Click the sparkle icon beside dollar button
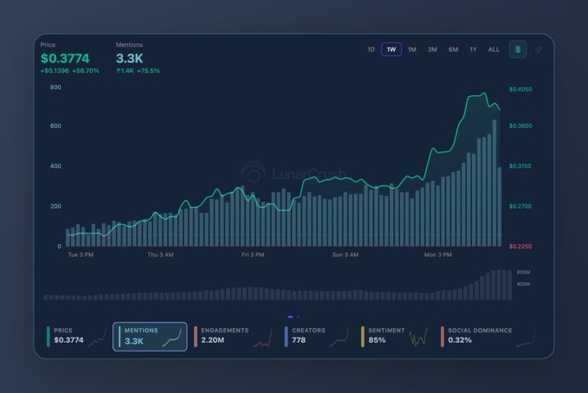Image resolution: width=588 pixels, height=393 pixels. pyautogui.click(x=539, y=49)
